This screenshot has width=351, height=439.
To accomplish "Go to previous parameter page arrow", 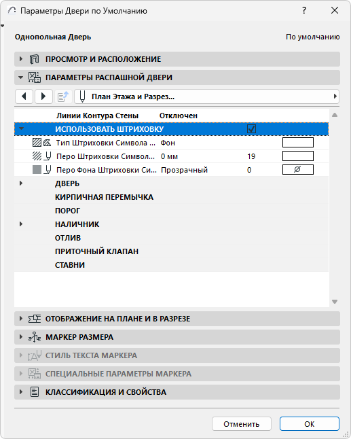I will coord(24,96).
